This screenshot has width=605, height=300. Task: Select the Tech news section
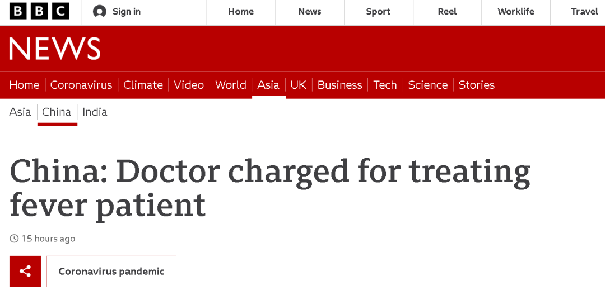[x=385, y=85]
